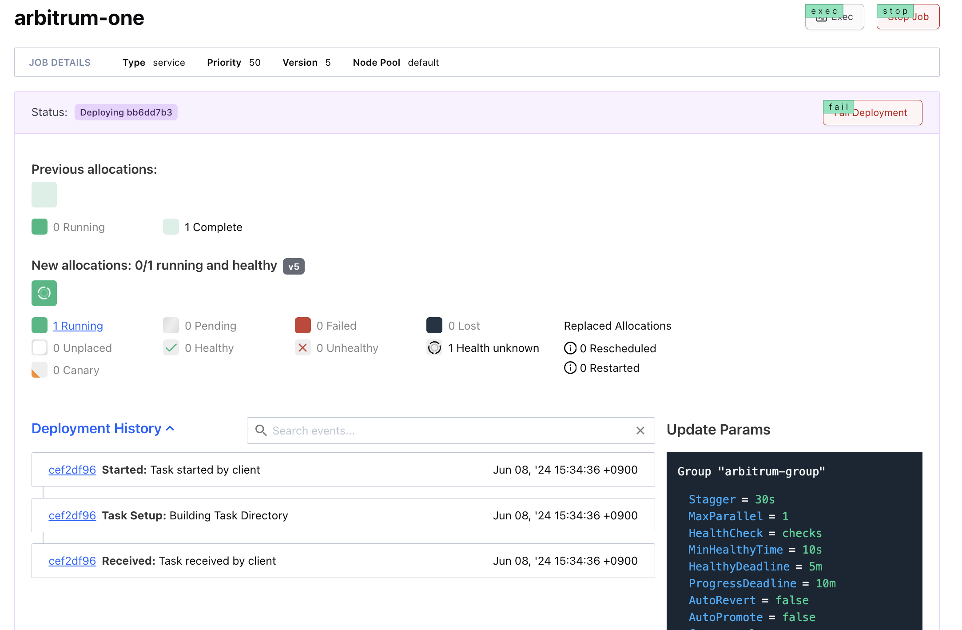
Task: Clear the search events field
Action: [x=640, y=431]
